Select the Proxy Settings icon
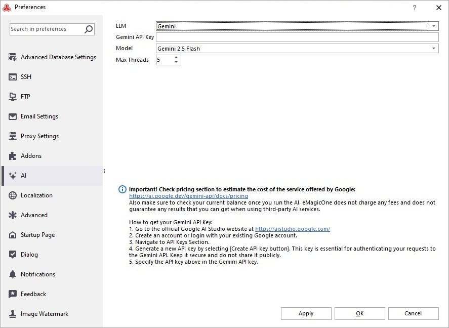 (x=12, y=136)
